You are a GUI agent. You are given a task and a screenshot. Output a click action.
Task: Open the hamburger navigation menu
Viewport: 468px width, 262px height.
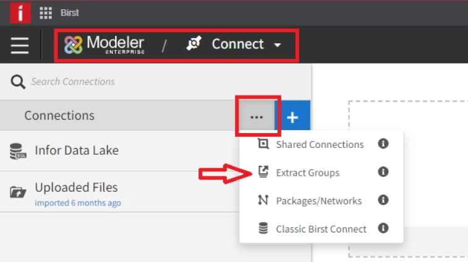pos(20,46)
